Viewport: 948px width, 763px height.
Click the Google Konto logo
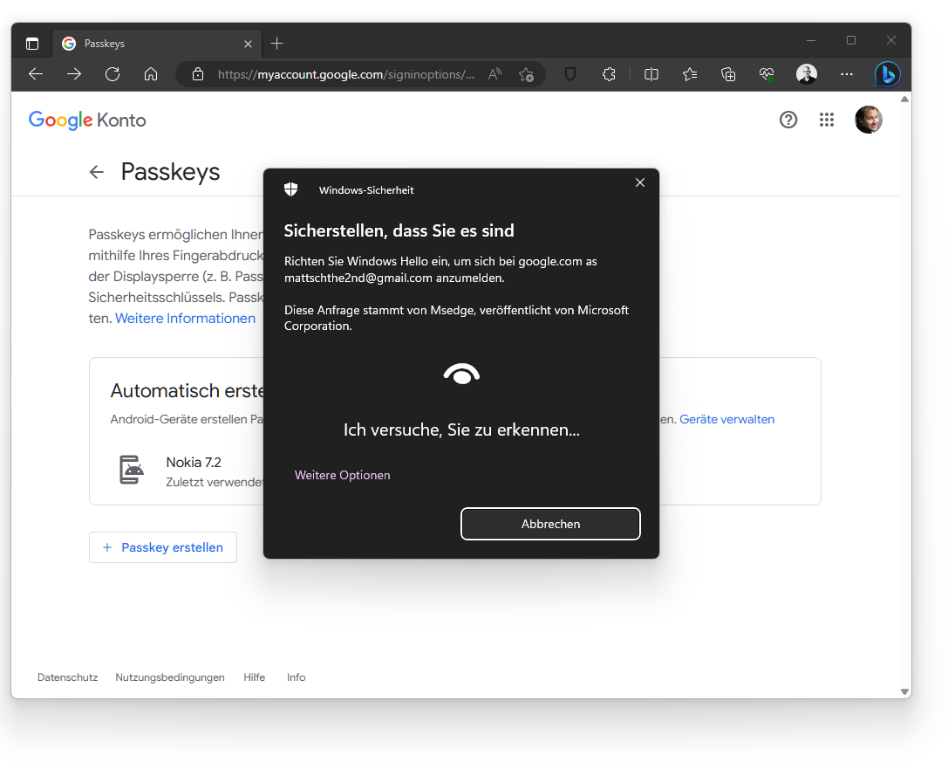pyautogui.click(x=88, y=120)
